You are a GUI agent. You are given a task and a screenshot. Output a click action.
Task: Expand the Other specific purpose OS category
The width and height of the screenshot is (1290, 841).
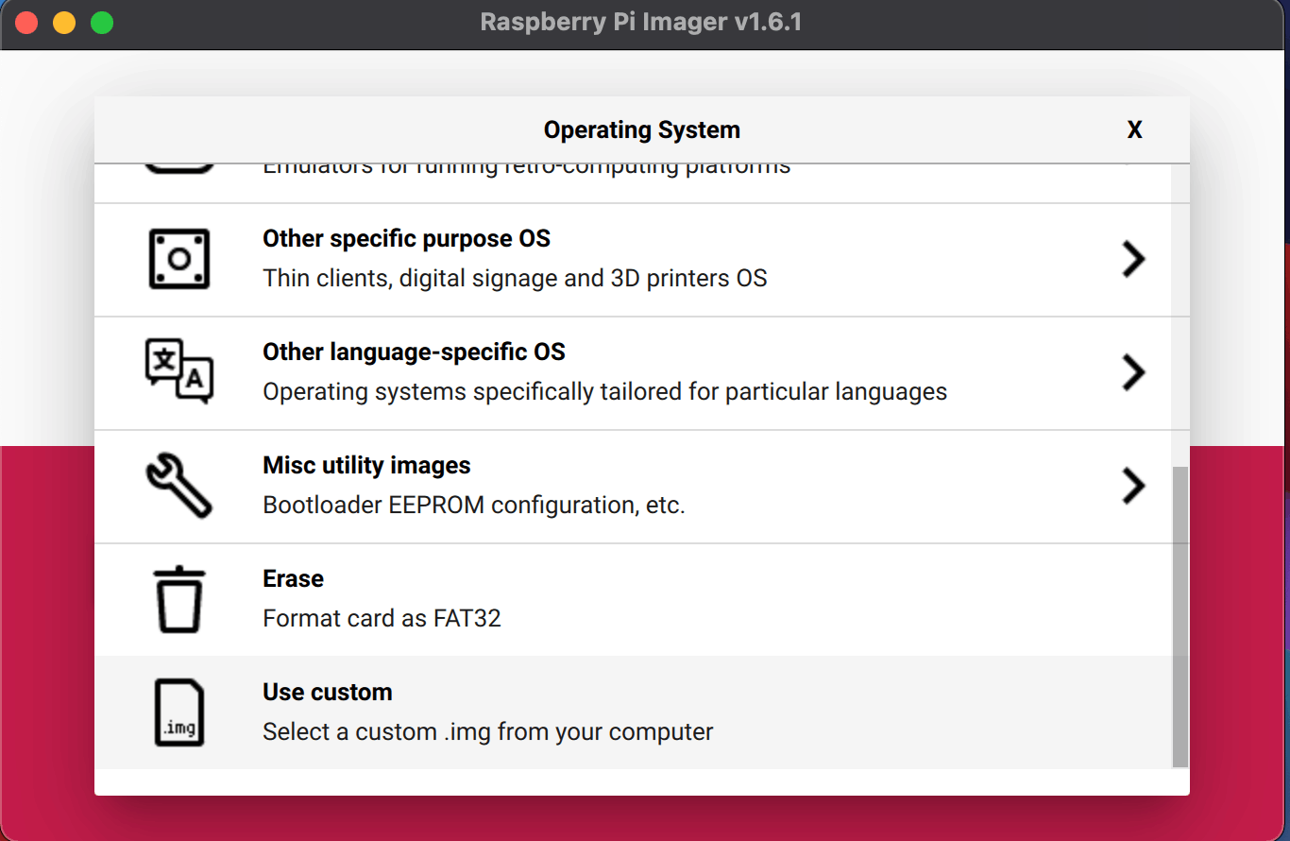click(x=1134, y=259)
